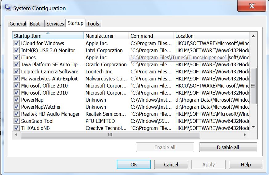Switch to the General tab
Viewport: 269px width, 175px height.
click(18, 24)
